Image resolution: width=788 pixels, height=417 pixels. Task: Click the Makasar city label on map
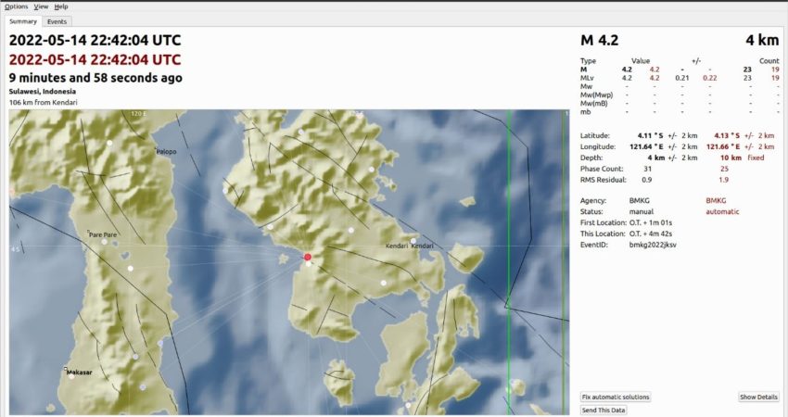coord(80,373)
